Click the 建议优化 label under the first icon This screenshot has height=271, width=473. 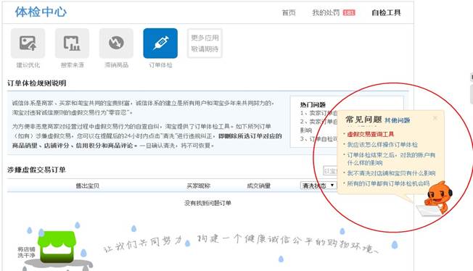click(28, 64)
